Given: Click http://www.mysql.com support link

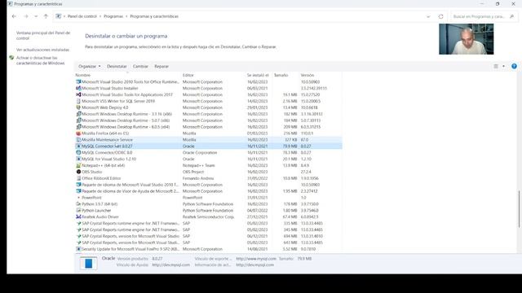Looking at the screenshot, I should pyautogui.click(x=256, y=259).
